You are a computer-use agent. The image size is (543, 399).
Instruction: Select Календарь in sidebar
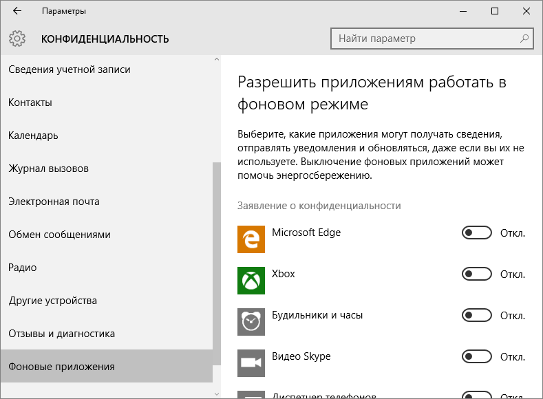[106, 136]
